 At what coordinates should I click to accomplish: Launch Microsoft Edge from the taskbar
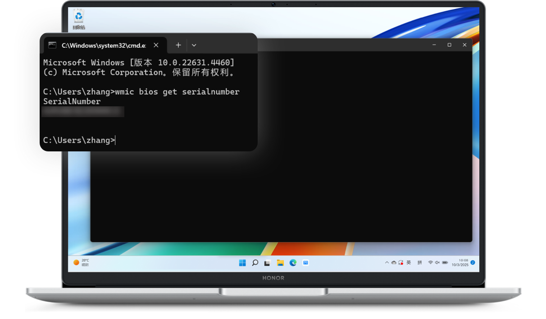pyautogui.click(x=293, y=263)
